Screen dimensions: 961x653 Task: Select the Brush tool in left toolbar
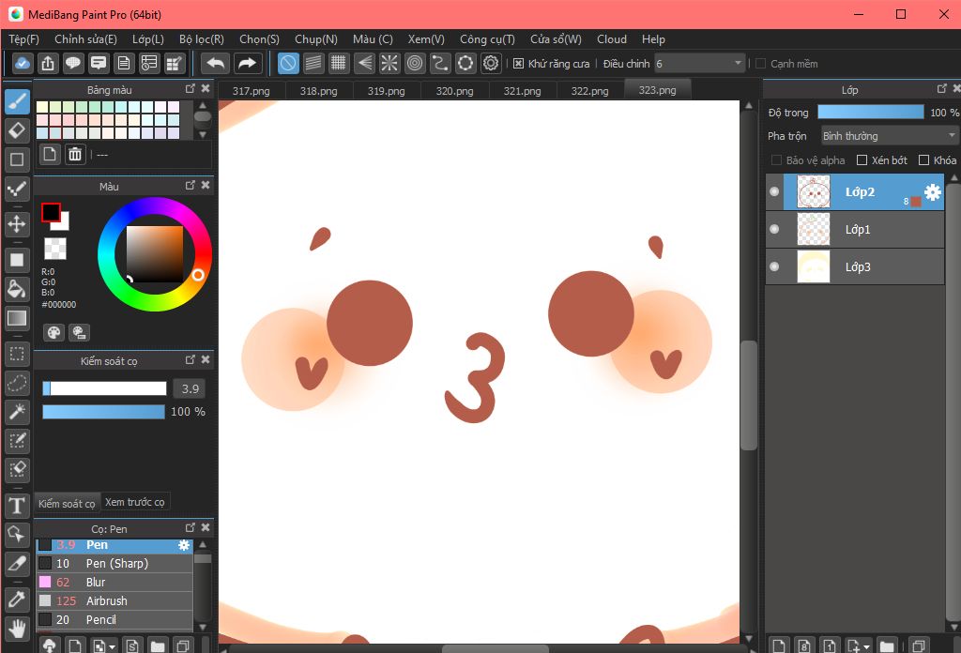pyautogui.click(x=17, y=101)
